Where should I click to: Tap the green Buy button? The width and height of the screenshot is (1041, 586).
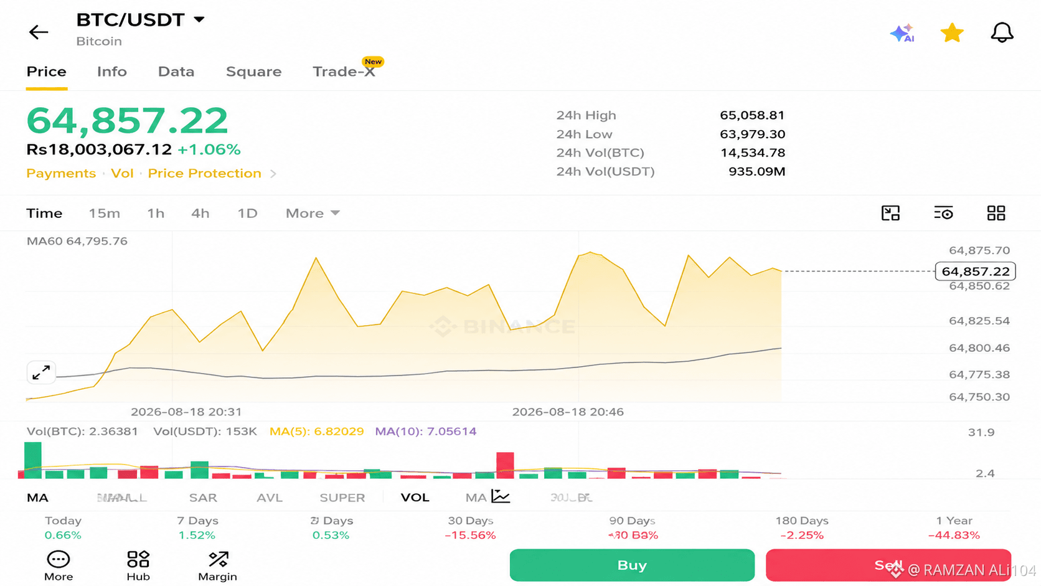tap(632, 565)
